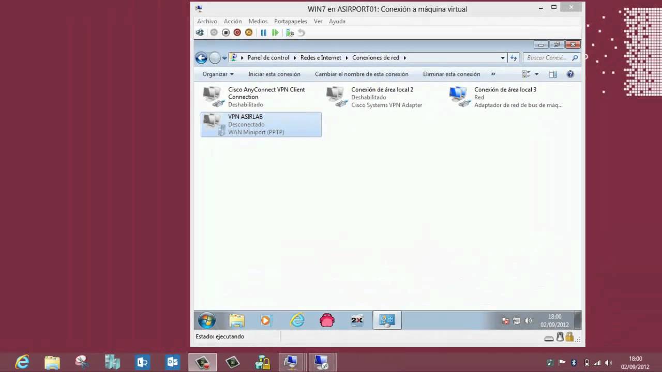Click the greyed forward navigation button
Viewport: 662px width, 372px height.
point(215,58)
